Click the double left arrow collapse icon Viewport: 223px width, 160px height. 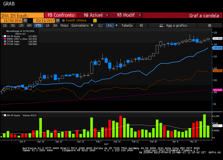click(x=141, y=26)
